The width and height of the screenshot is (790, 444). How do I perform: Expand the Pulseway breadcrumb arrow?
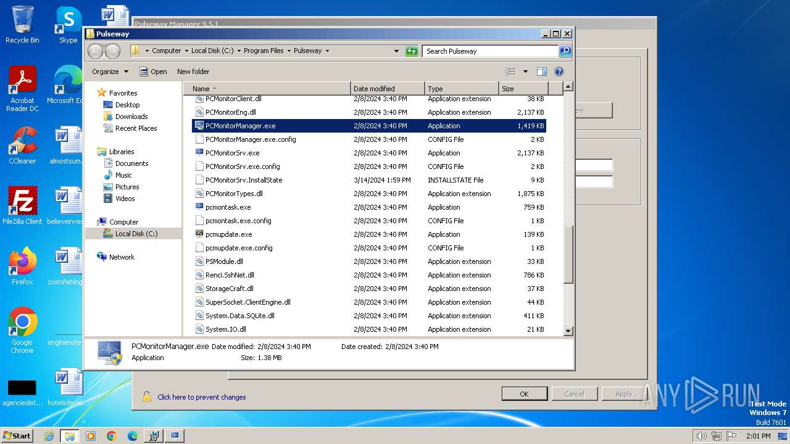327,51
